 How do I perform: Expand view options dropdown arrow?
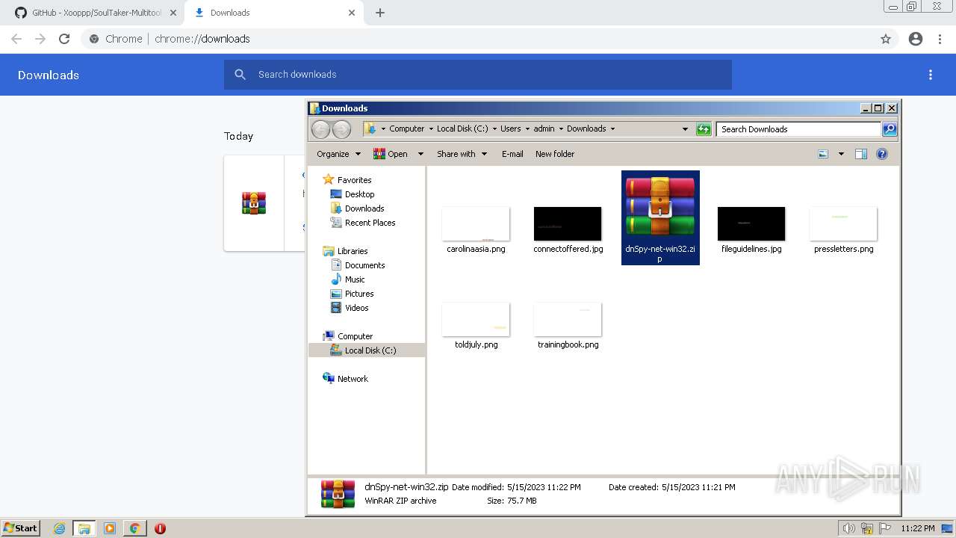[x=841, y=154]
